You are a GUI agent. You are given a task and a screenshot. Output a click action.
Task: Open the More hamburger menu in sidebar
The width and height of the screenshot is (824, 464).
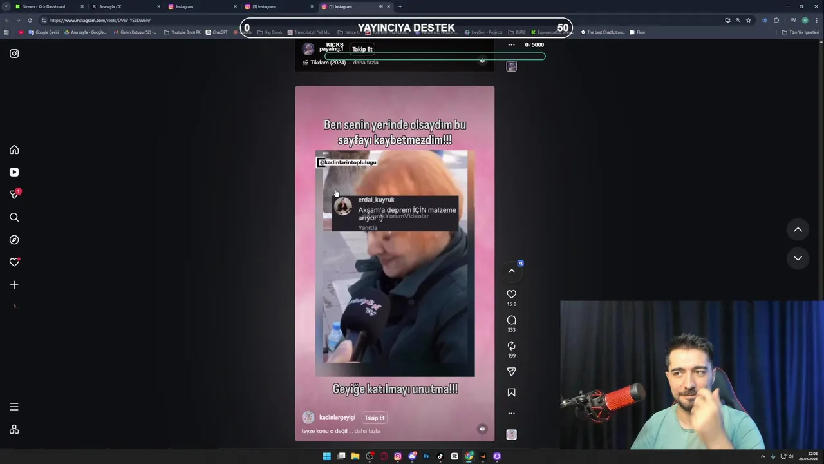click(14, 407)
